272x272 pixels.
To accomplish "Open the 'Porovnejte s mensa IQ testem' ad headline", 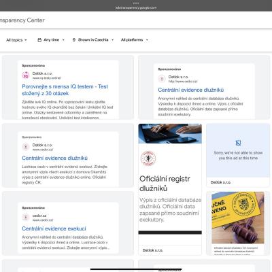I will click(x=65, y=90).
